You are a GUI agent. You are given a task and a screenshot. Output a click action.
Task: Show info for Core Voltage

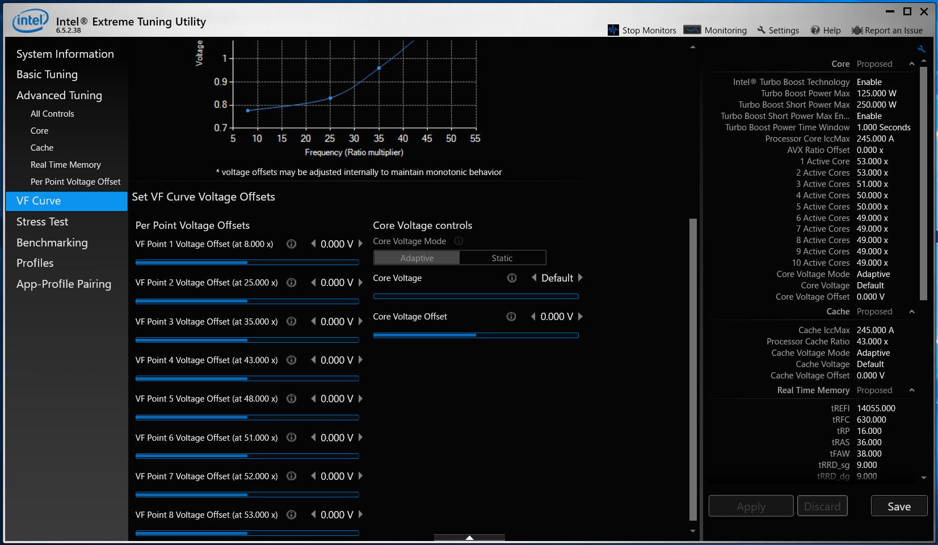pos(512,278)
